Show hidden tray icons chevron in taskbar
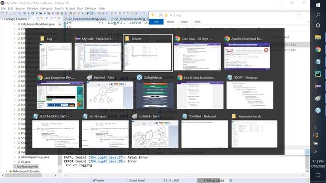 click(315, 127)
